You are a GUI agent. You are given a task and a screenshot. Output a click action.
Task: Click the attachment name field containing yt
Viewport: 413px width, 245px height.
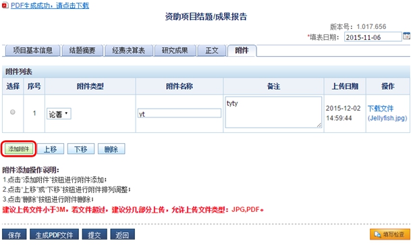point(180,113)
